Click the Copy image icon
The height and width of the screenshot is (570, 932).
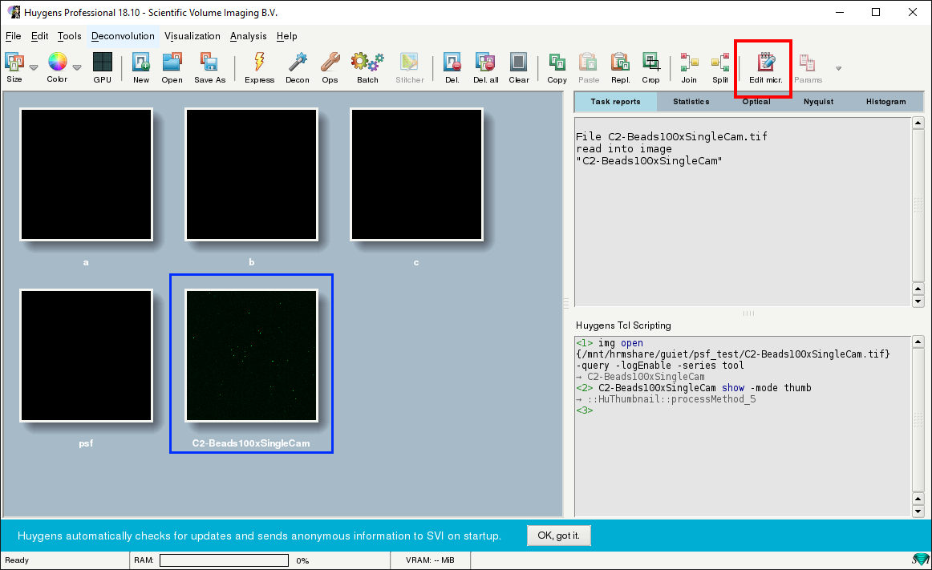coord(557,67)
